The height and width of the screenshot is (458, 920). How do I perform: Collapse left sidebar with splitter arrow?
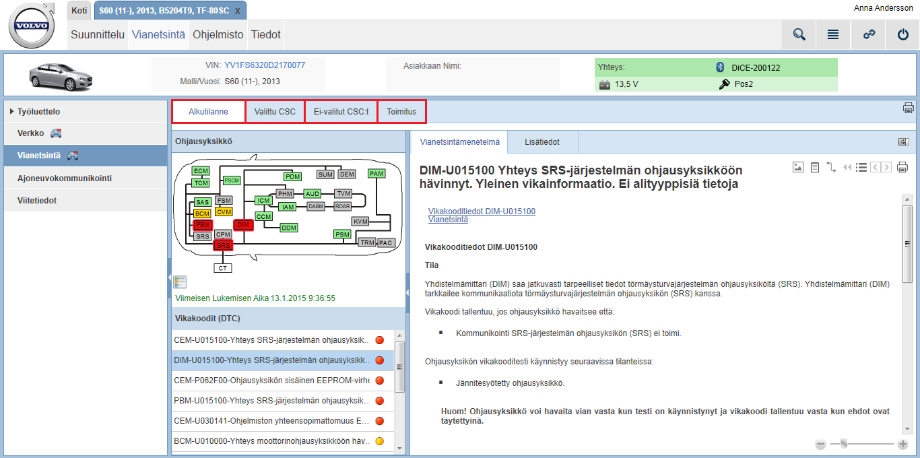(x=169, y=278)
